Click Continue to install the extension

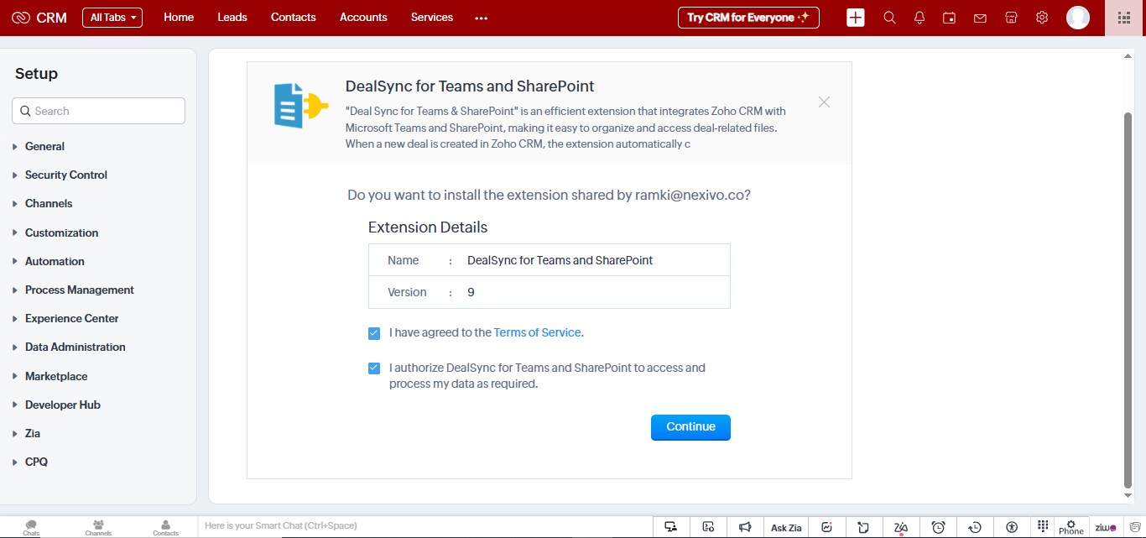tap(691, 427)
